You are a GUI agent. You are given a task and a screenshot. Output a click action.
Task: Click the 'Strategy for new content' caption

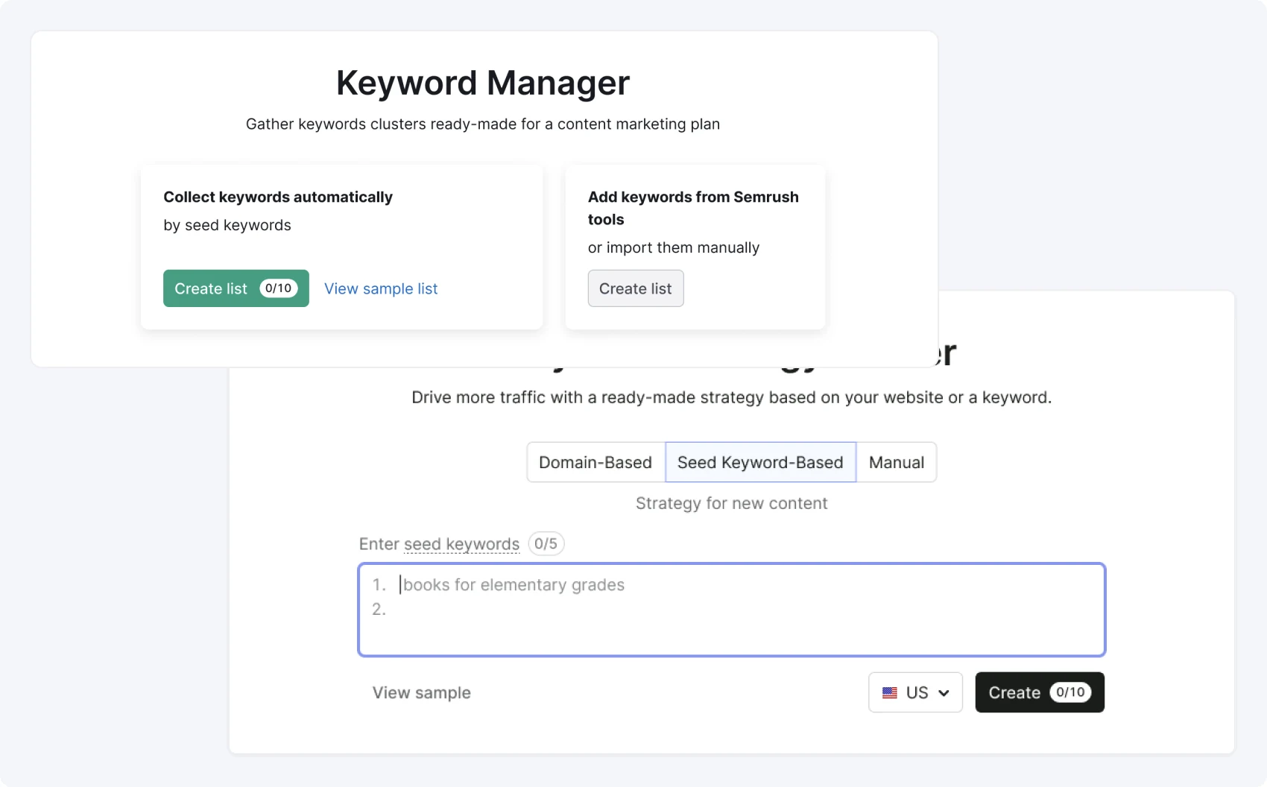[x=731, y=503]
